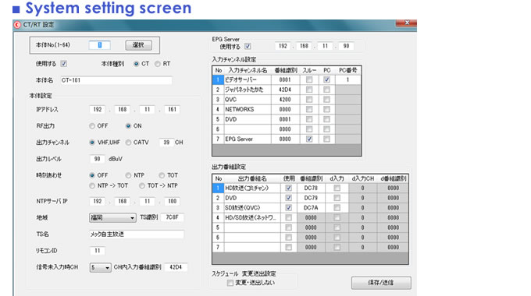Toggle 使用 checkbox for HD/SD放送(ネットワ.. row
The height and width of the screenshot is (296, 531).
(x=288, y=217)
